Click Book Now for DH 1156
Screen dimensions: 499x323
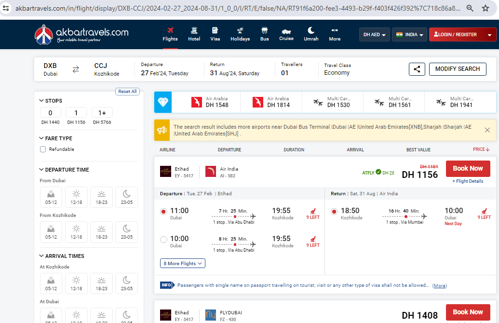(x=468, y=169)
